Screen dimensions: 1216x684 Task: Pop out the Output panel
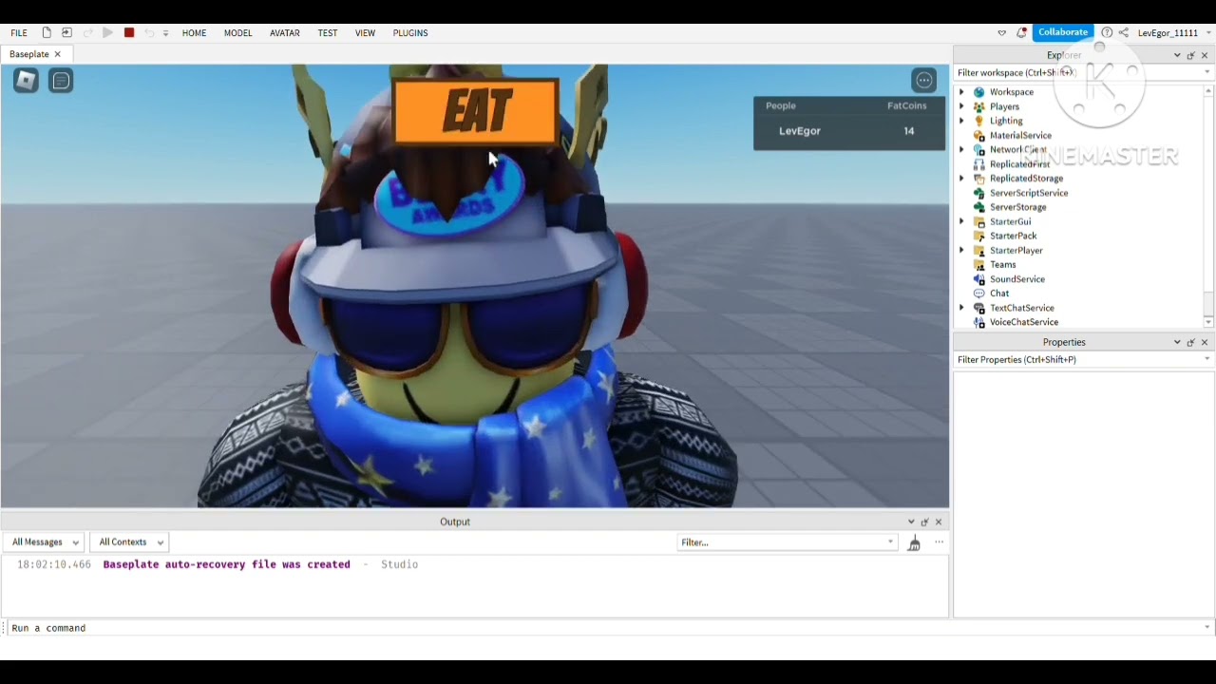click(924, 522)
